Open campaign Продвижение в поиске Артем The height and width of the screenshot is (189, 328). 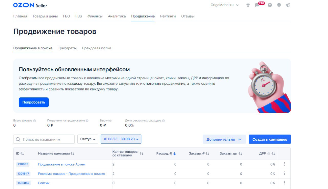coord(62,164)
